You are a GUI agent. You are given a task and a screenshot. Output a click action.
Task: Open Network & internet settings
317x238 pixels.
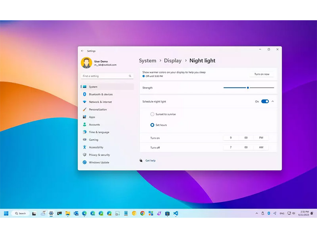(107, 102)
